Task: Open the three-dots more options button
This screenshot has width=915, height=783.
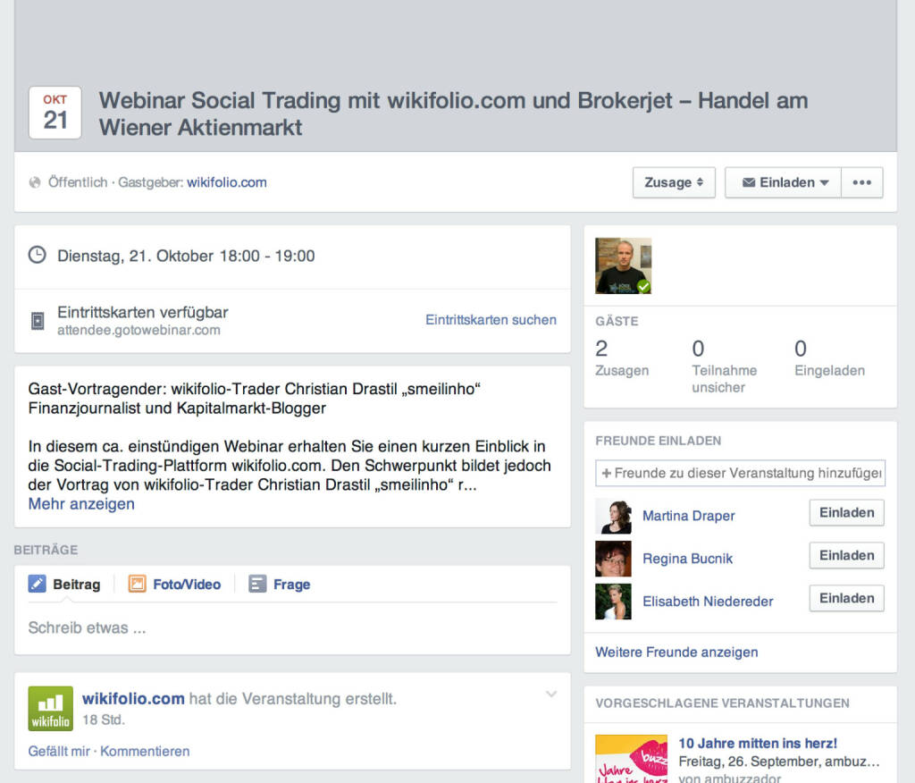Action: [x=861, y=182]
